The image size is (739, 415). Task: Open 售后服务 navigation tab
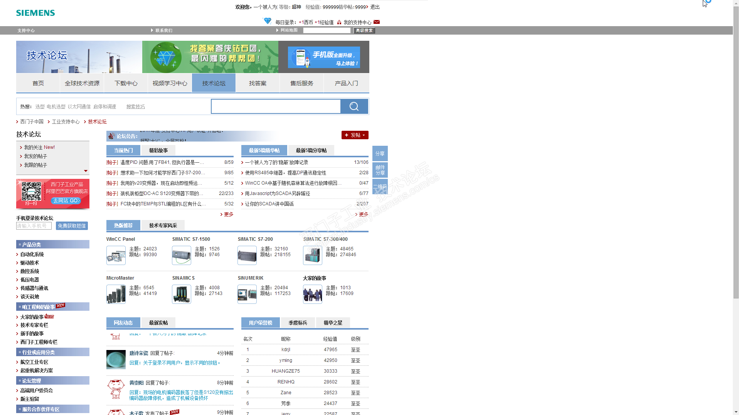[301, 83]
